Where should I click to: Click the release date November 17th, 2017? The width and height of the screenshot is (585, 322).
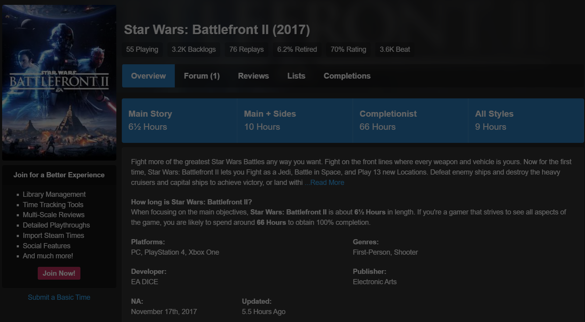tap(164, 312)
